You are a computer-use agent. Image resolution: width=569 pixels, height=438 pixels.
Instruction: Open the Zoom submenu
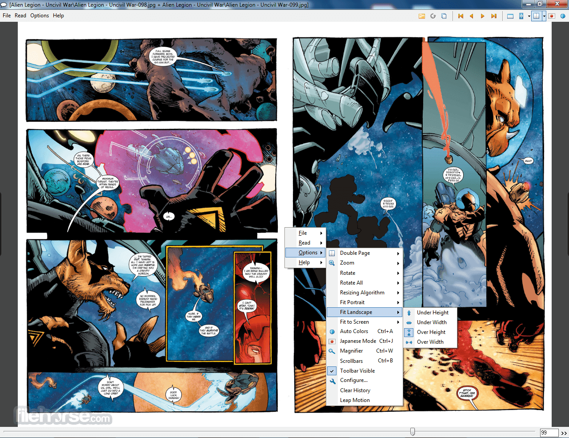365,263
